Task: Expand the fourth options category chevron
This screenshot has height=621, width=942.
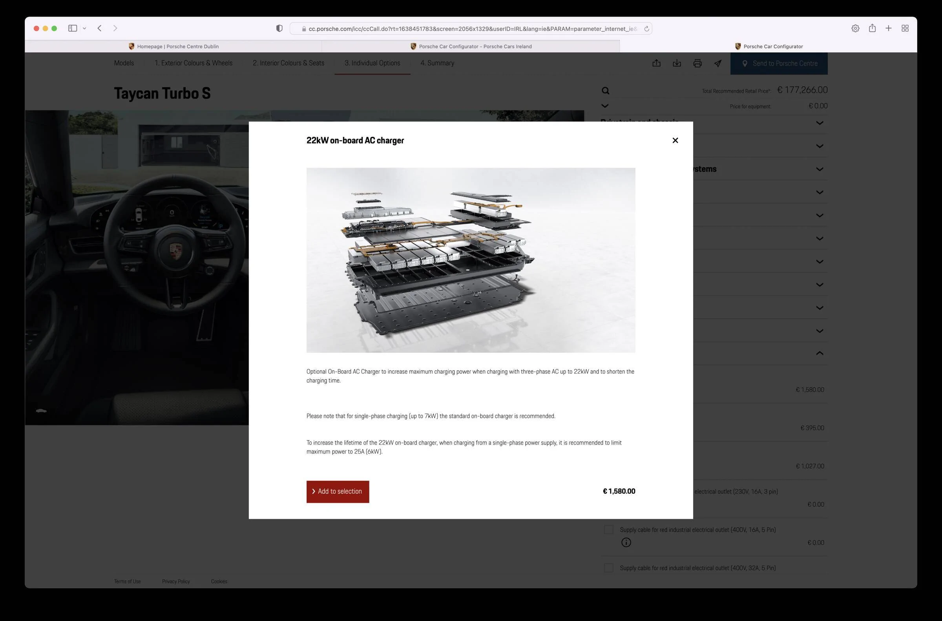Action: [x=820, y=192]
